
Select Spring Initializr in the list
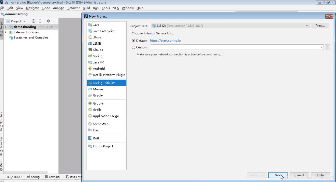[106, 83]
